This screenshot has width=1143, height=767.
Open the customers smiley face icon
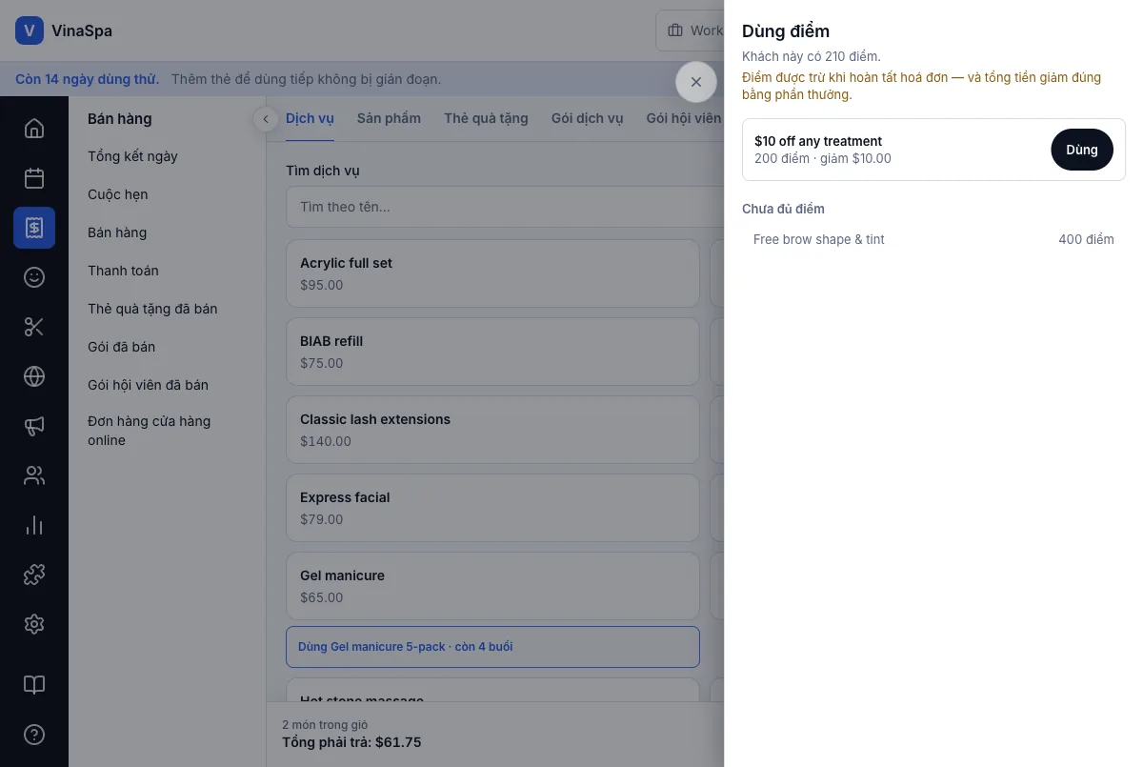point(34,277)
